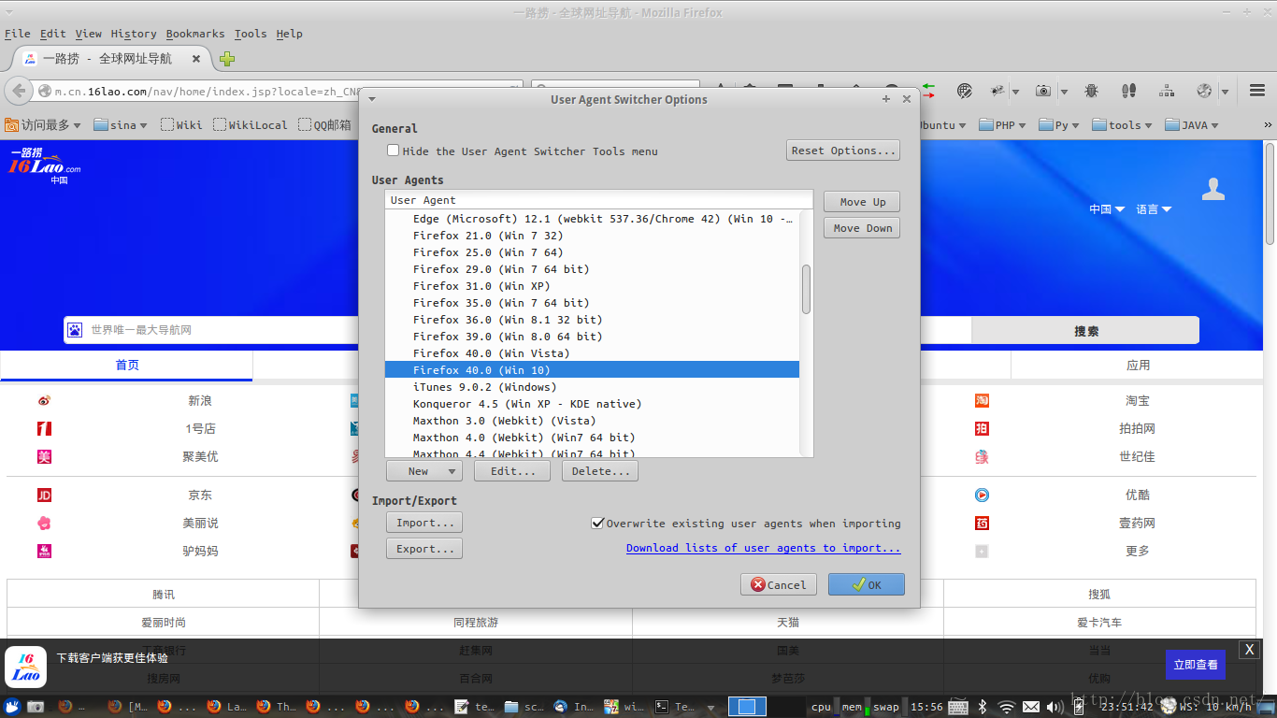1277x718 pixels.
Task: Uncheck Overwrite existing user agents when importing
Action: coord(597,524)
